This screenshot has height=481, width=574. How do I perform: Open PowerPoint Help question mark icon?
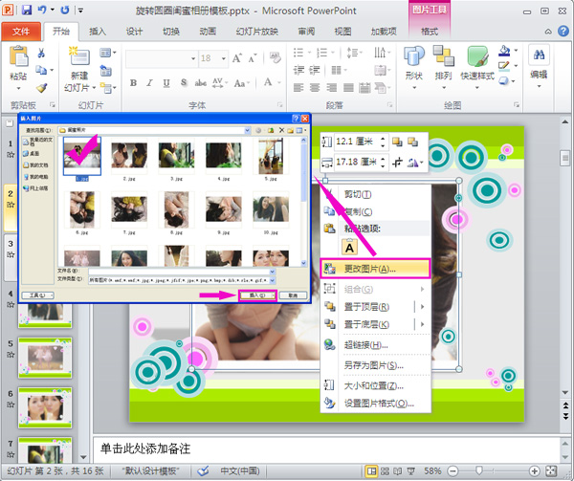point(563,32)
